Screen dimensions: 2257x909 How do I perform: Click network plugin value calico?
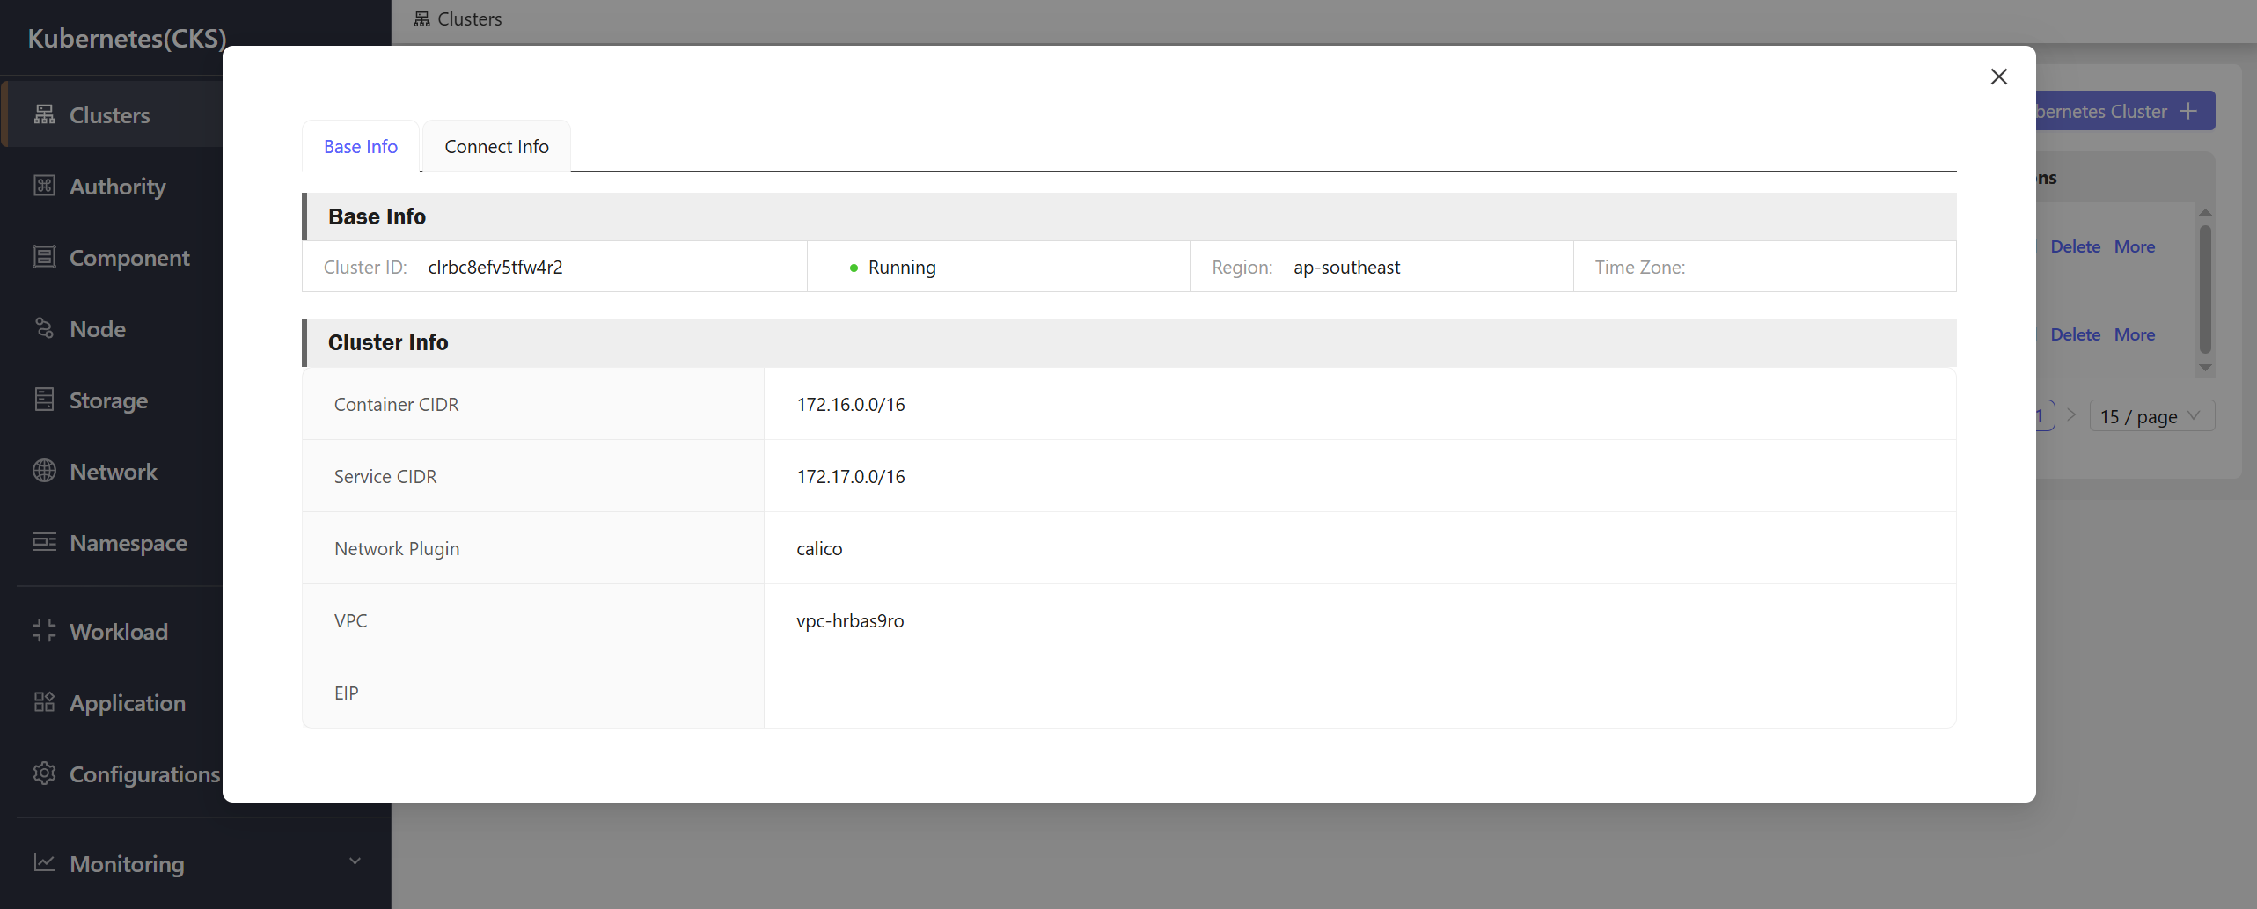[x=819, y=548]
